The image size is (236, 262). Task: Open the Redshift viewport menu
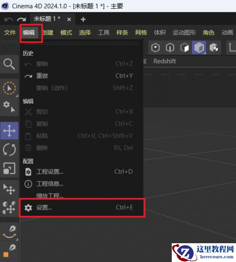point(165,61)
